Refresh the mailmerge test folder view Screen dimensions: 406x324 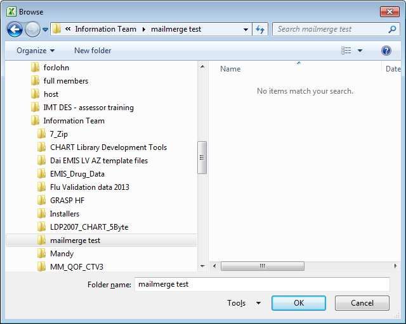pos(260,29)
